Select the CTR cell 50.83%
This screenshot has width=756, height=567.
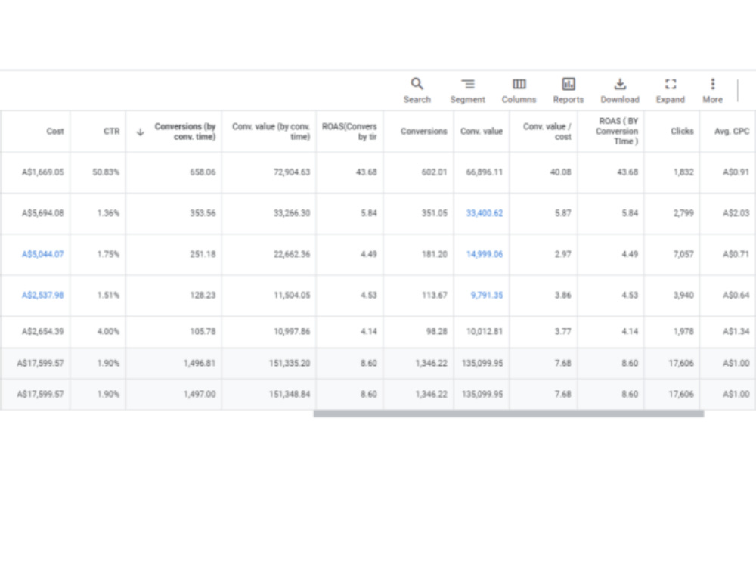click(106, 172)
